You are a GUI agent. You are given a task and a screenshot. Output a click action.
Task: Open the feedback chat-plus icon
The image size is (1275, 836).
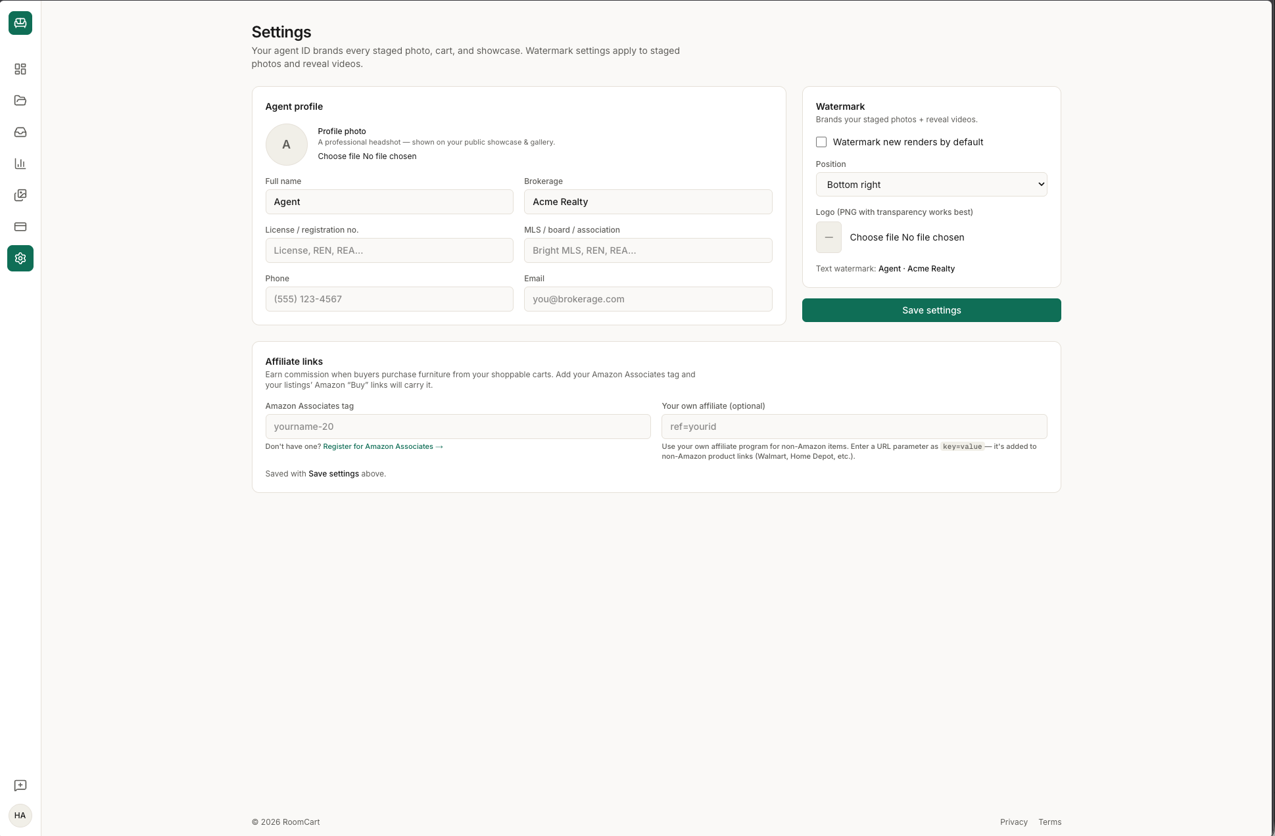(x=20, y=785)
